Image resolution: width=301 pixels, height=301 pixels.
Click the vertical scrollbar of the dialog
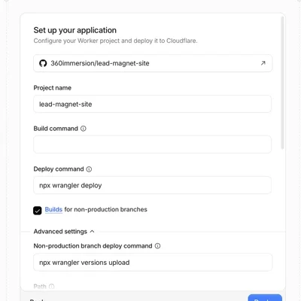click(282, 83)
